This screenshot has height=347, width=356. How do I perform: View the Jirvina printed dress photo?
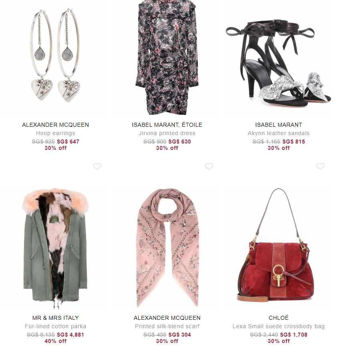[167, 58]
